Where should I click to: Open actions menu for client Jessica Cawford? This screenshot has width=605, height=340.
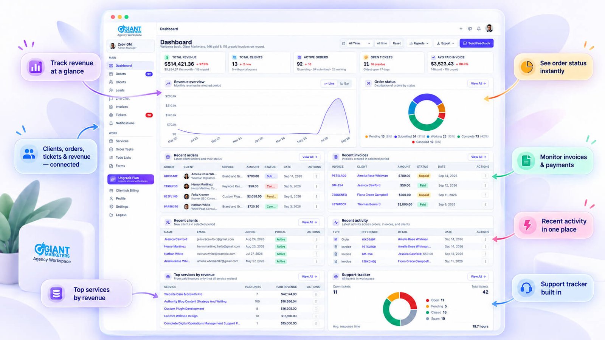tap(316, 239)
